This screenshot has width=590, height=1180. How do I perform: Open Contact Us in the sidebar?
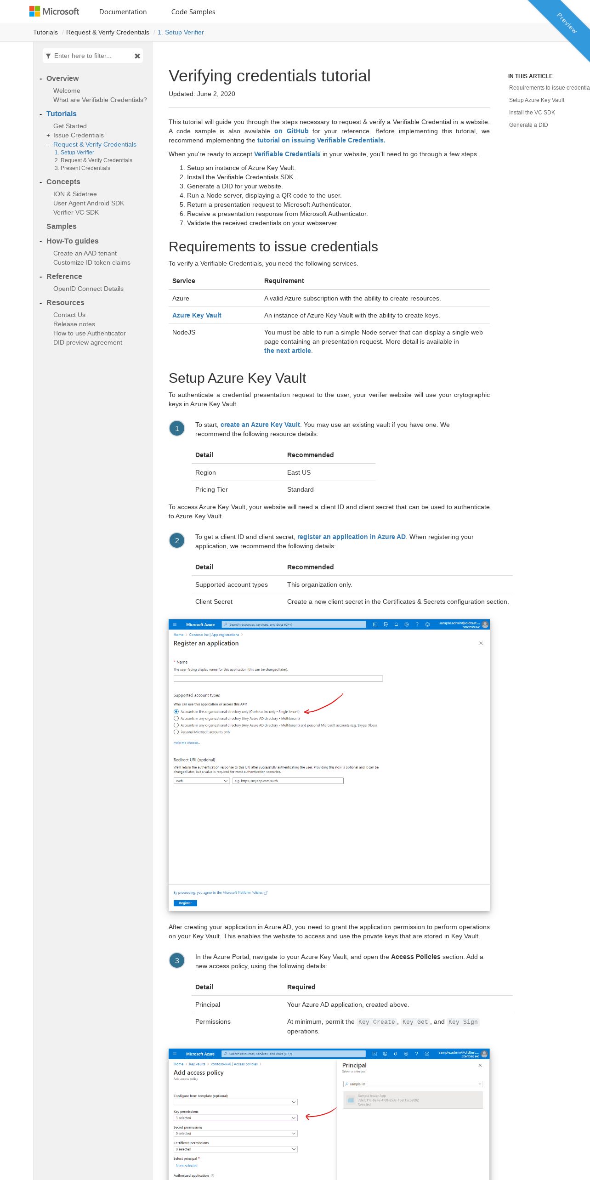coord(69,315)
